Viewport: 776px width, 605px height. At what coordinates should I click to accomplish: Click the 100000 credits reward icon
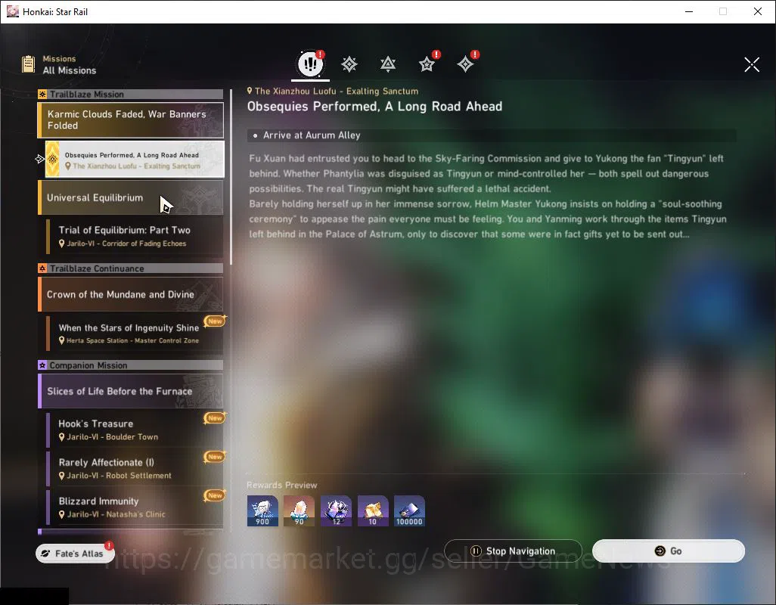(x=409, y=510)
